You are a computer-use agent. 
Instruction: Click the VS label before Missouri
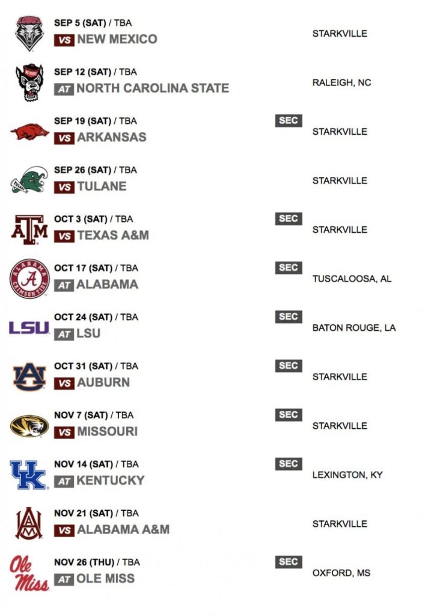(64, 432)
